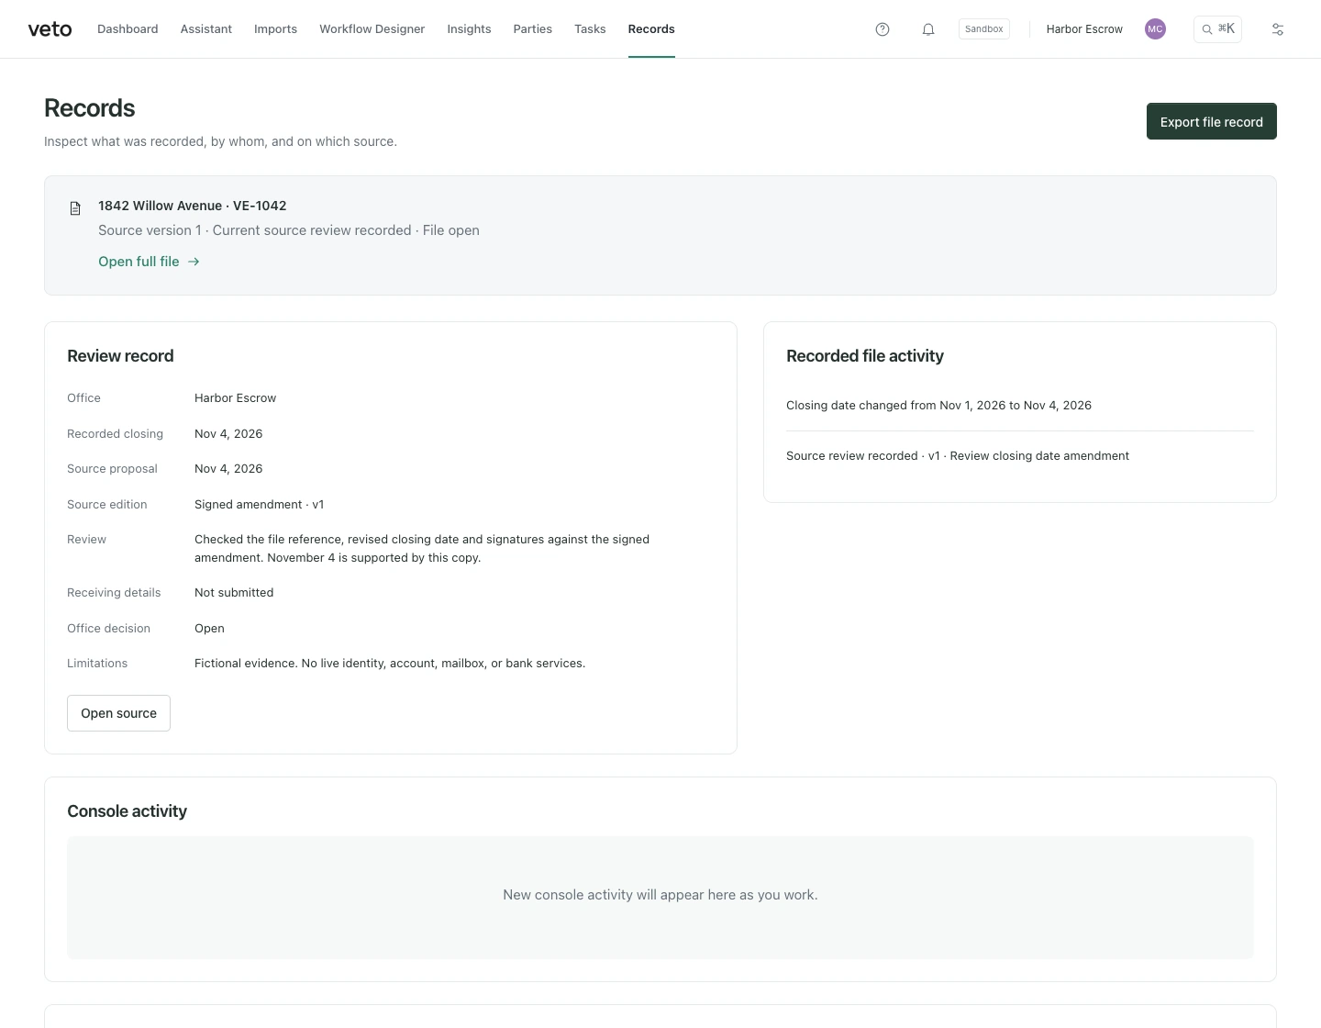
Task: Open the settings sliders icon
Action: [1278, 29]
